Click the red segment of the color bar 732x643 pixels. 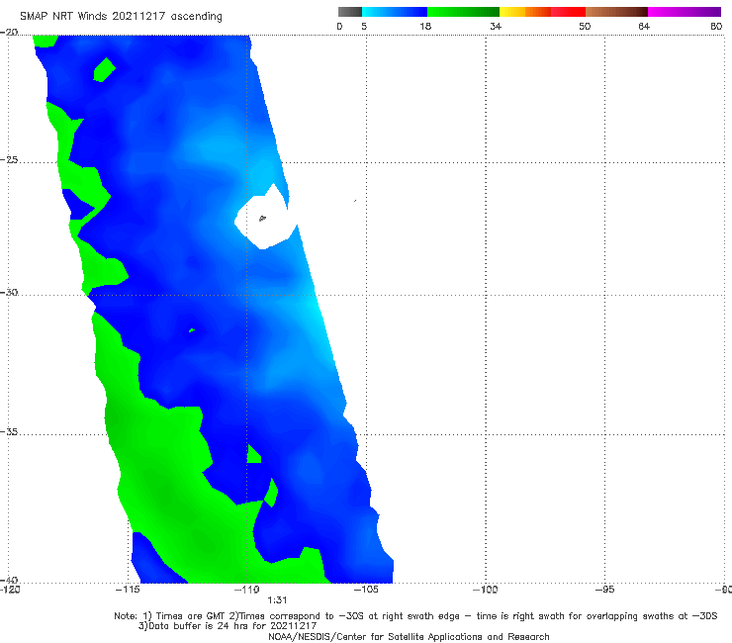tap(568, 12)
